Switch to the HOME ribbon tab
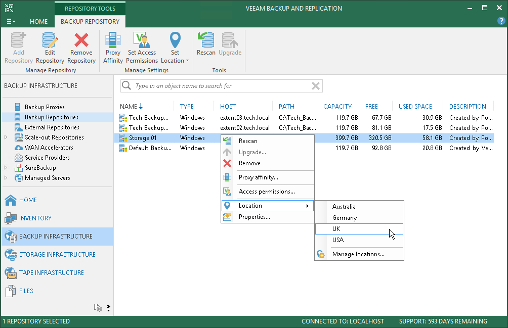Image resolution: width=508 pixels, height=328 pixels. click(x=38, y=21)
